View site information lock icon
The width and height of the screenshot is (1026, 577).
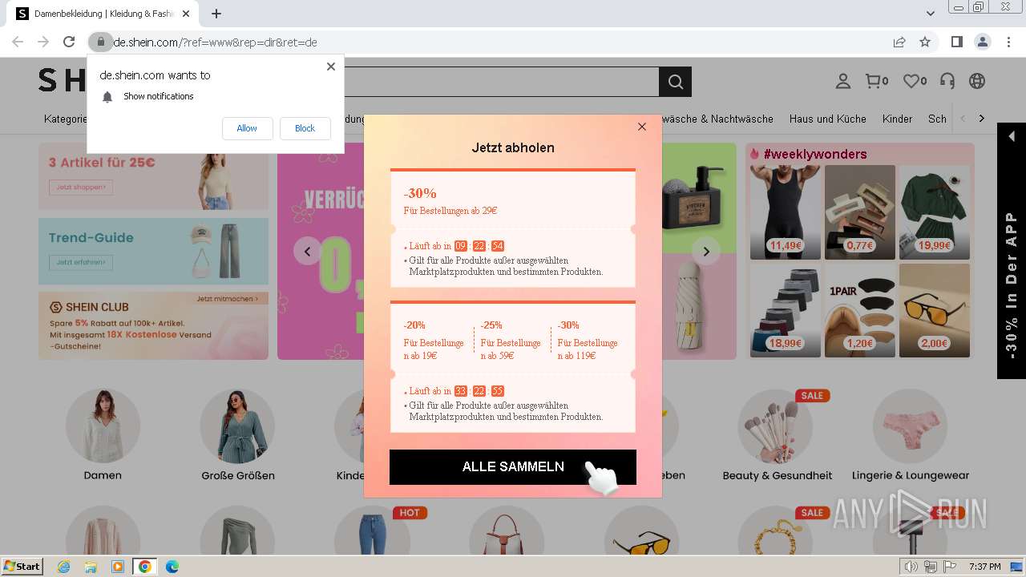click(x=100, y=42)
